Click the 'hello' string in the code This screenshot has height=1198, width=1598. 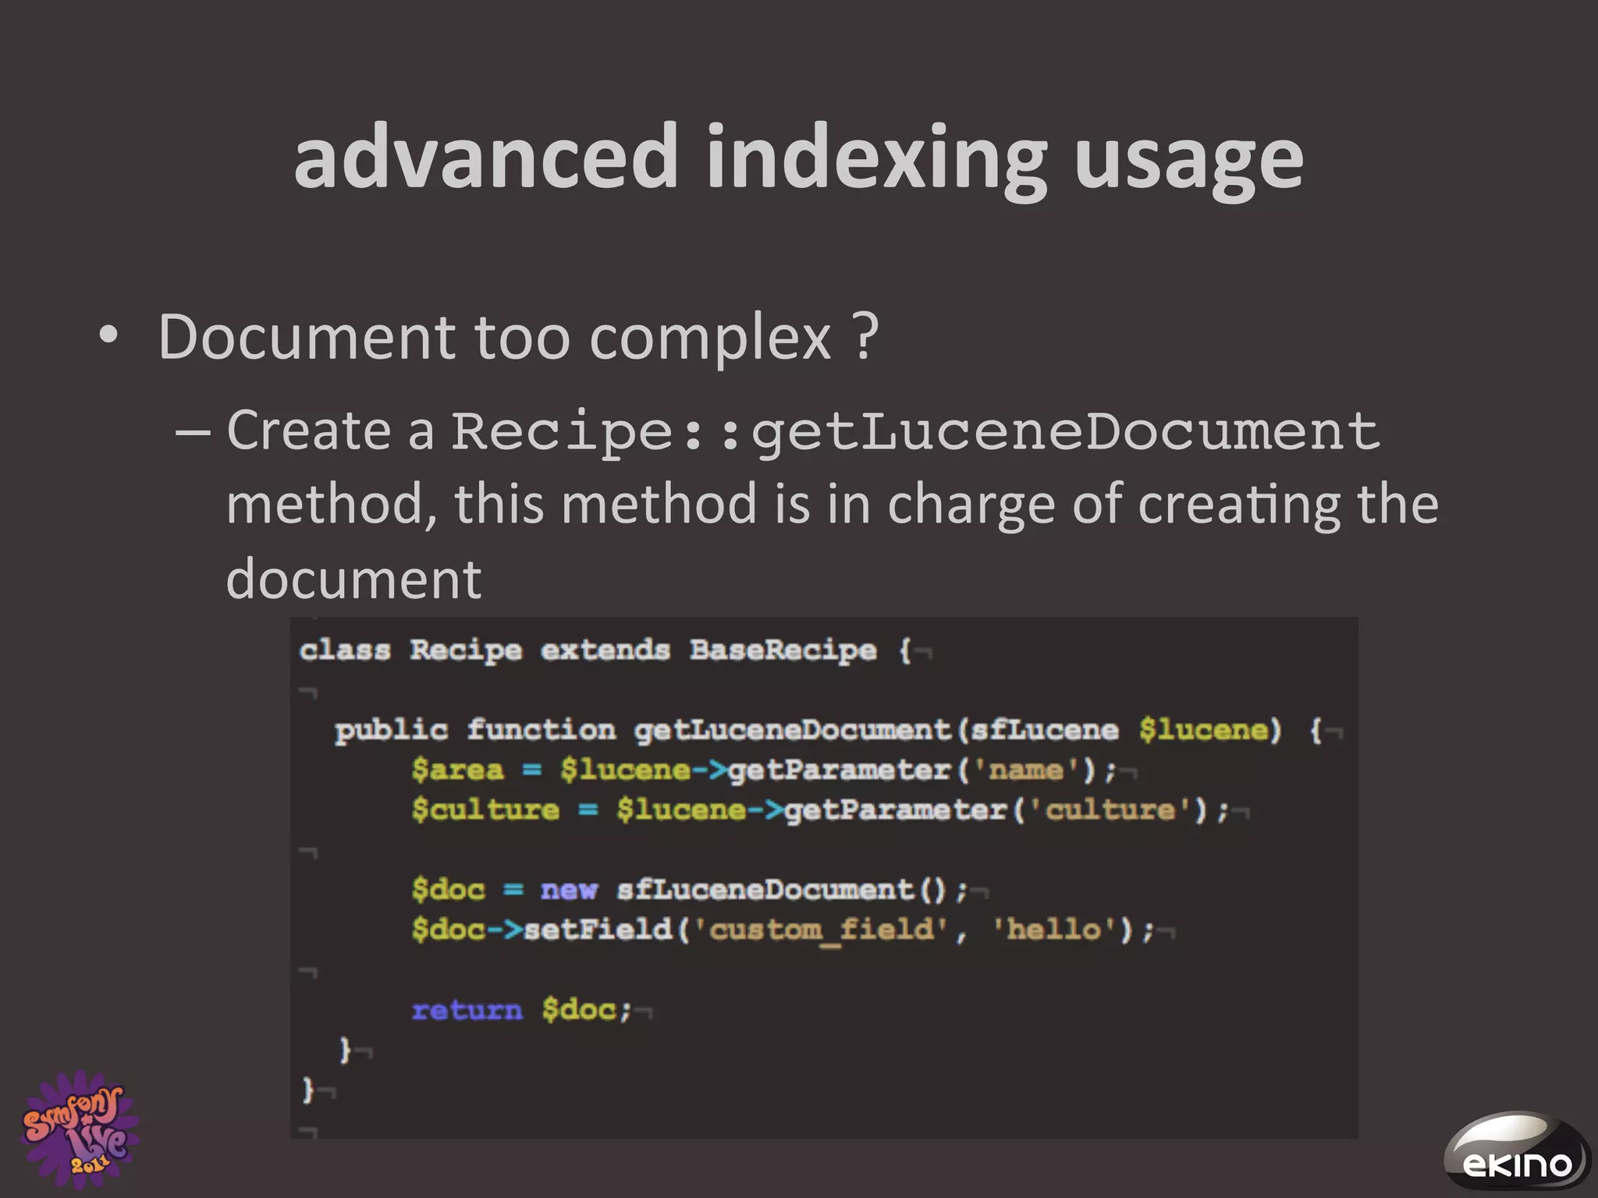1054,930
